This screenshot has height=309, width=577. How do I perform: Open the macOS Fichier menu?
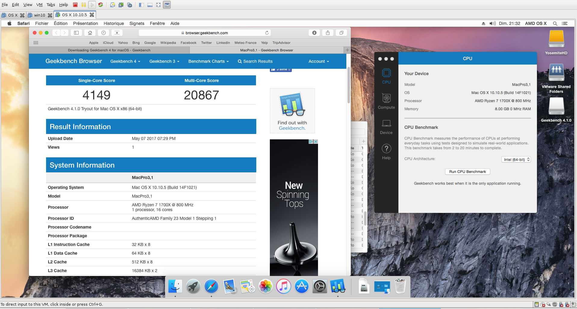point(42,23)
